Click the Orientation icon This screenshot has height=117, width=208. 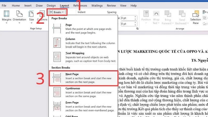tap(19, 16)
